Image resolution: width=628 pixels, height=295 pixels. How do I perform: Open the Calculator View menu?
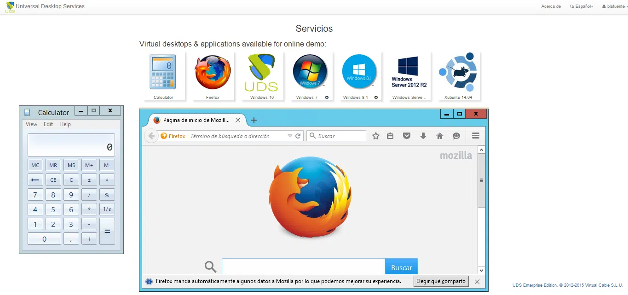point(32,124)
